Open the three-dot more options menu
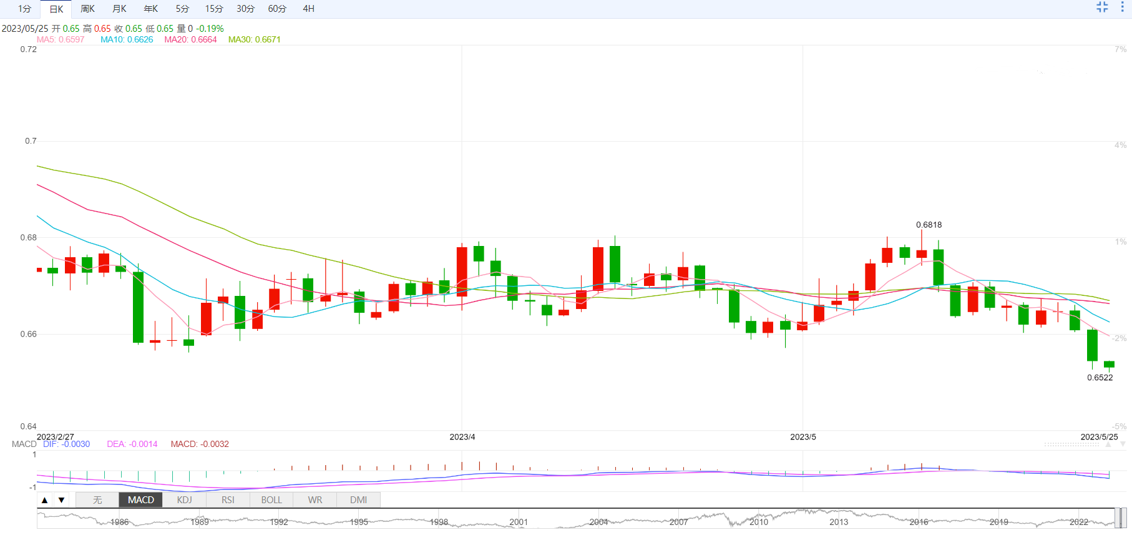The height and width of the screenshot is (550, 1132). tap(1122, 7)
